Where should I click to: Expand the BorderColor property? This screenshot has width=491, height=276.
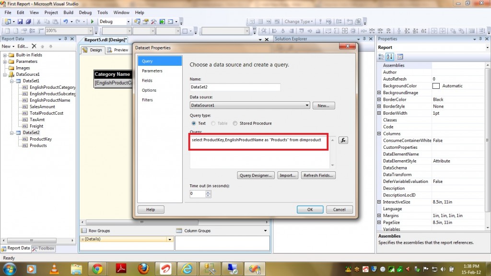click(379, 99)
